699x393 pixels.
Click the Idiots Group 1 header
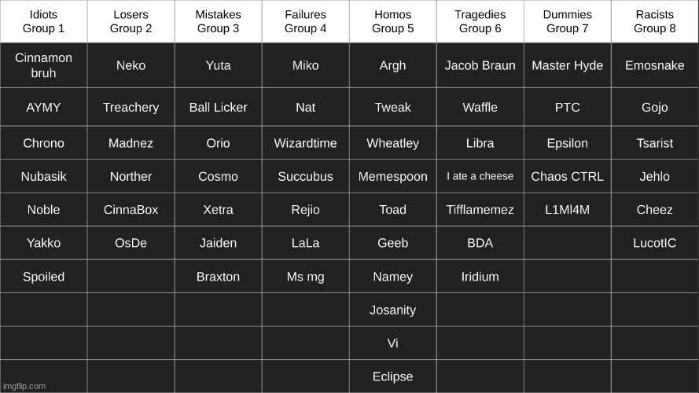43,21
